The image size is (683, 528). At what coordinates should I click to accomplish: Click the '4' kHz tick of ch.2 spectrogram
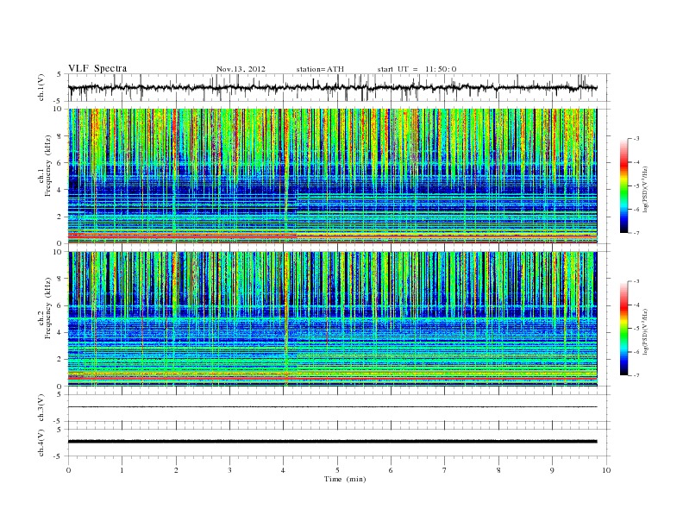coord(60,332)
